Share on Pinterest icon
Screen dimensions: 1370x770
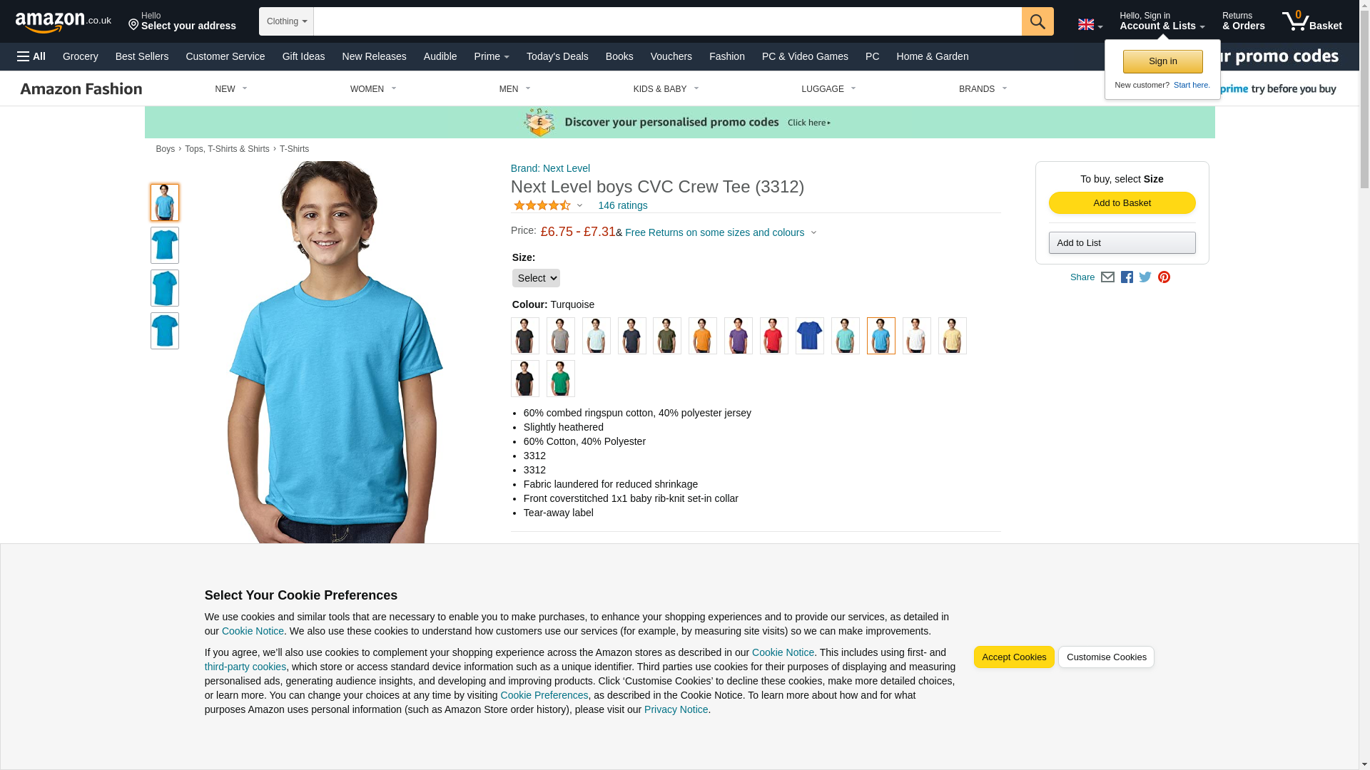point(1164,277)
